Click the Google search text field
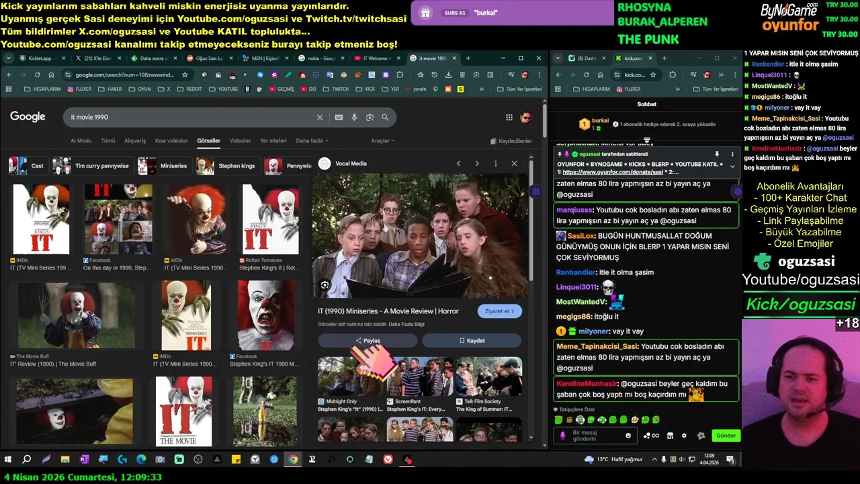The height and width of the screenshot is (484, 860). pyautogui.click(x=191, y=117)
